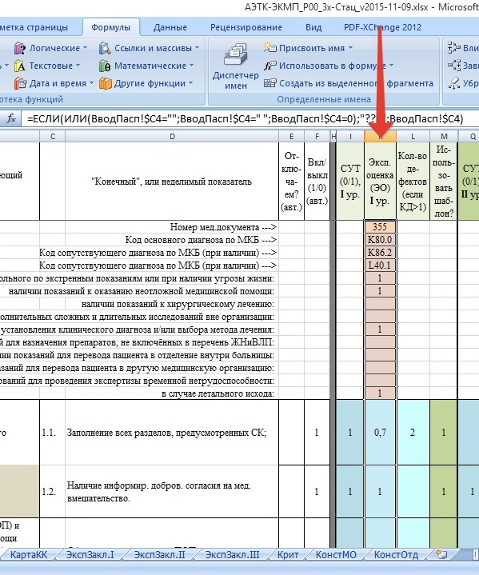Screen dimensions: 479x575
Task: Click the Использовать шаблон header cell
Action: coord(444,182)
